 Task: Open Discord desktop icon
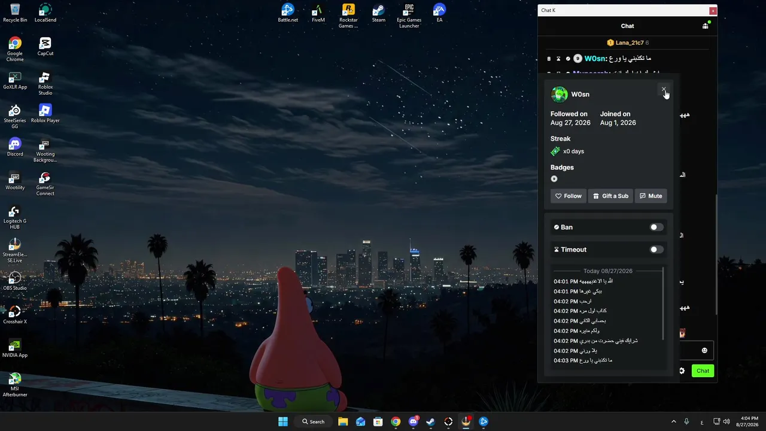coord(15,147)
